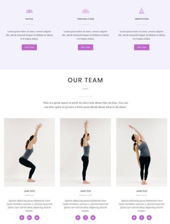Image resolution: width=170 pixels, height=224 pixels.
Task: Open the chair pose instructor photo
Action: [x=29, y=152]
